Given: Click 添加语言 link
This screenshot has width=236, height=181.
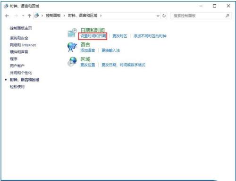Looking at the screenshot, I should pyautogui.click(x=88, y=50).
